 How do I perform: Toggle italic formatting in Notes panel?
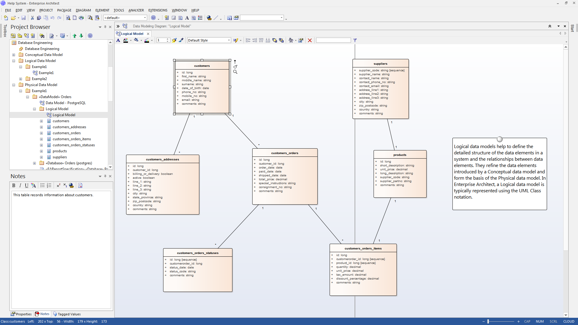point(20,186)
